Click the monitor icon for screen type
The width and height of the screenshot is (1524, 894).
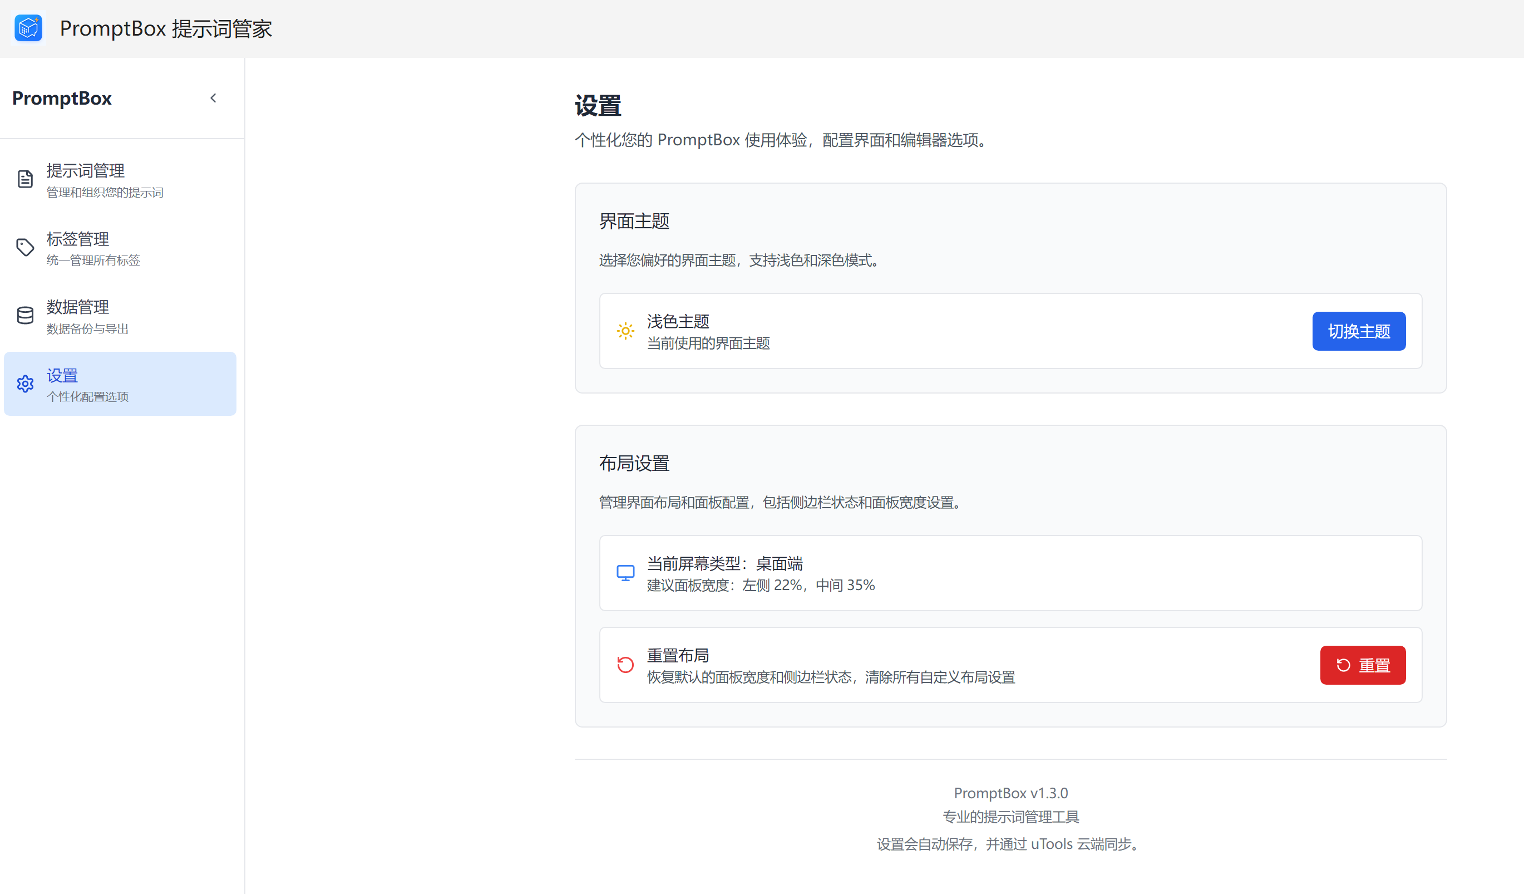click(625, 573)
